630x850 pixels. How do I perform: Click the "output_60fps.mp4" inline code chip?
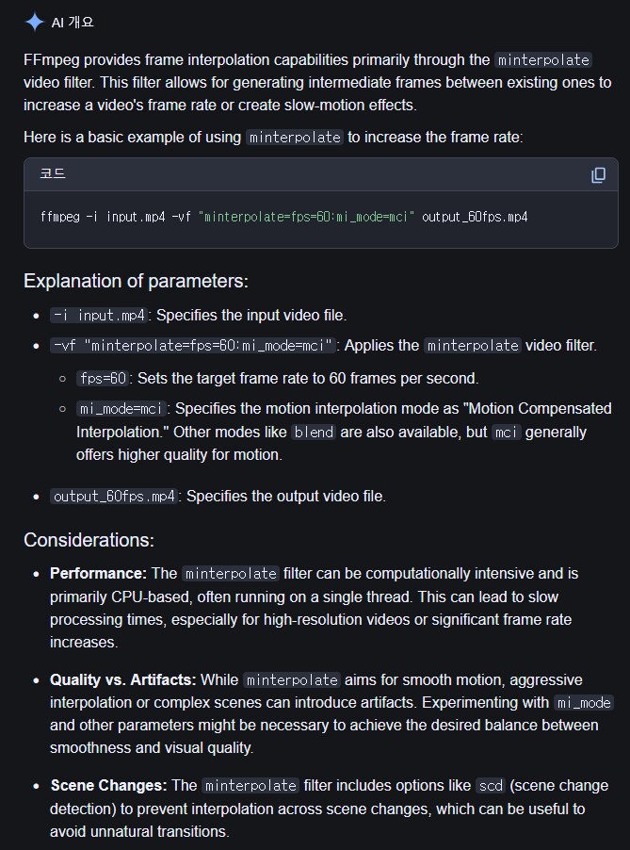(x=114, y=496)
